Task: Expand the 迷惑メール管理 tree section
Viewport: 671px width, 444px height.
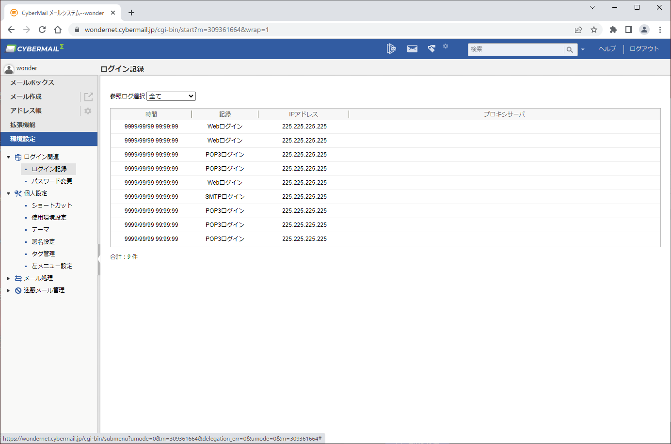Action: coord(8,290)
